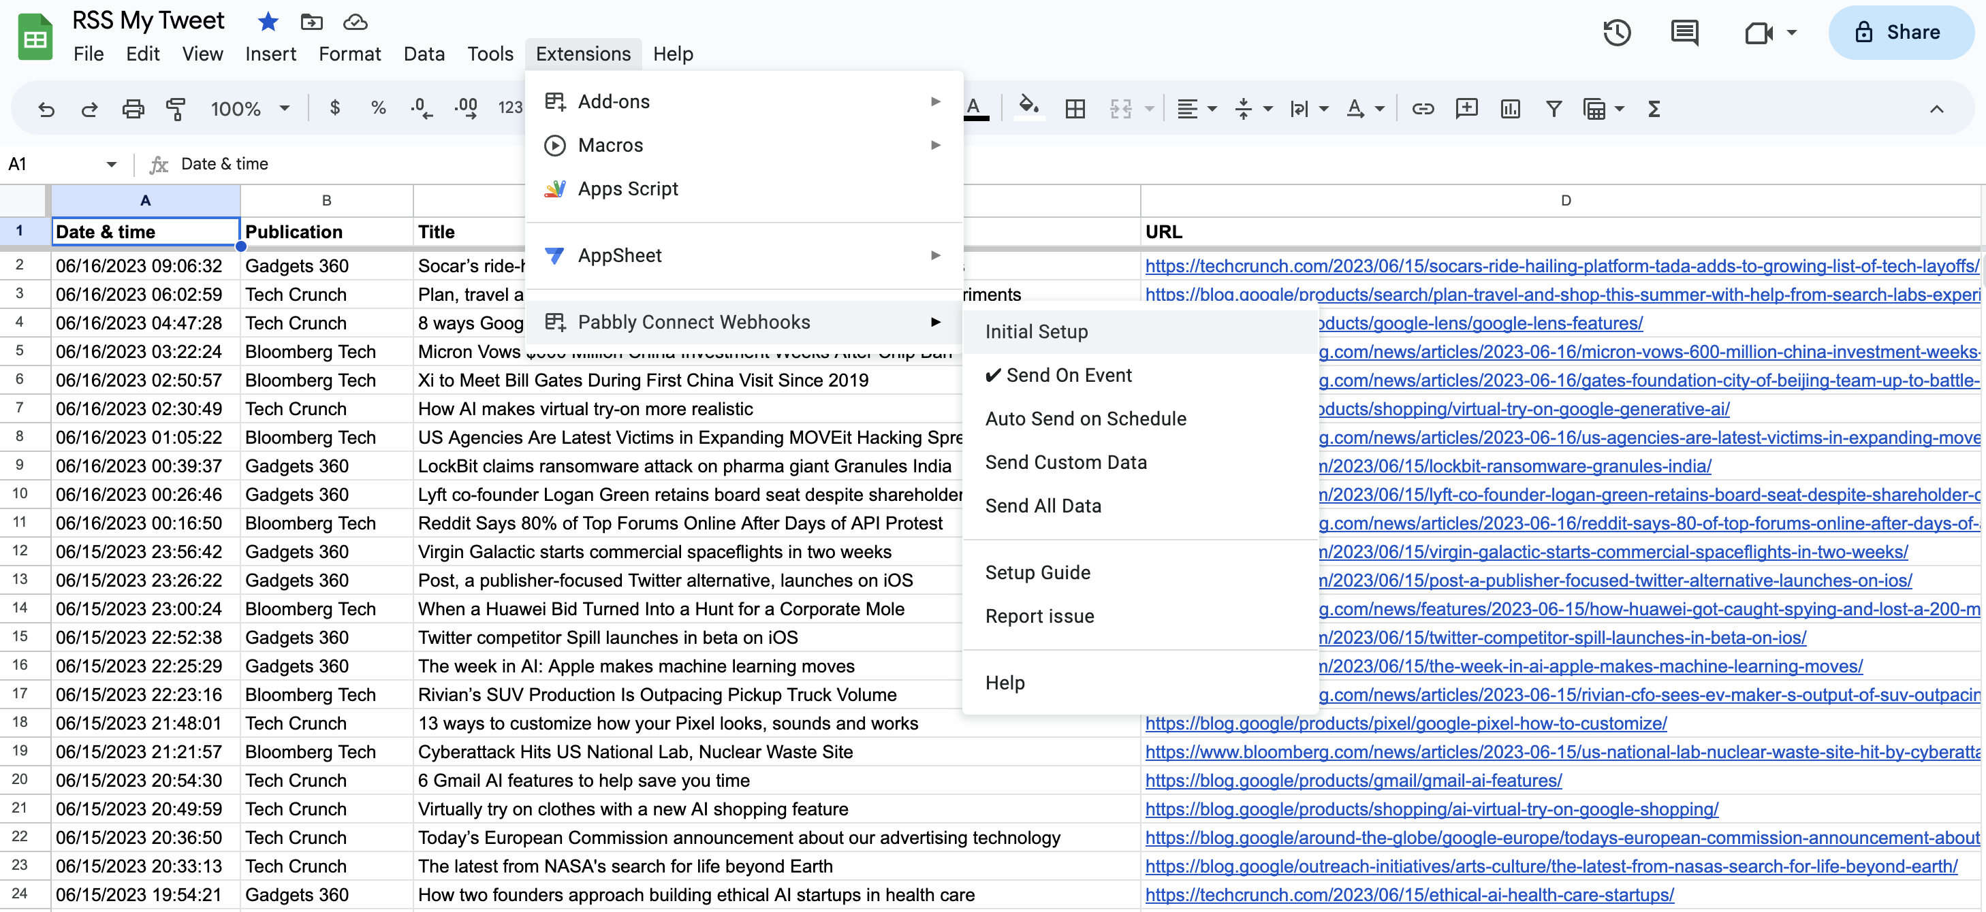Open the Data menu
This screenshot has width=1986, height=912.
coord(424,54)
